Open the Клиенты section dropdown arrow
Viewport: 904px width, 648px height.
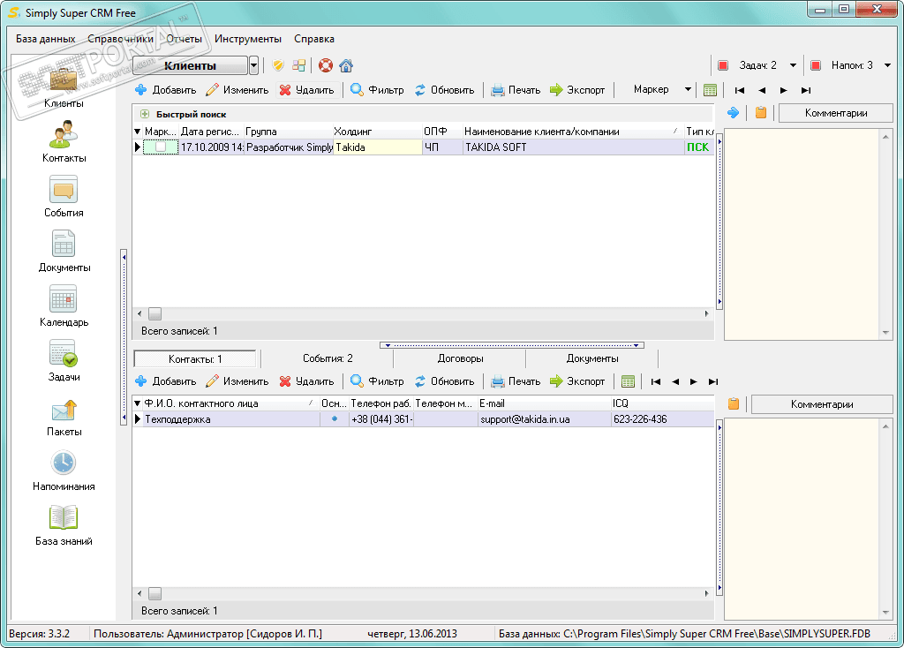[x=253, y=65]
